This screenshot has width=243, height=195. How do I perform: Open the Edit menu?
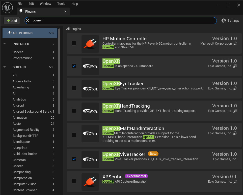click(31, 4)
